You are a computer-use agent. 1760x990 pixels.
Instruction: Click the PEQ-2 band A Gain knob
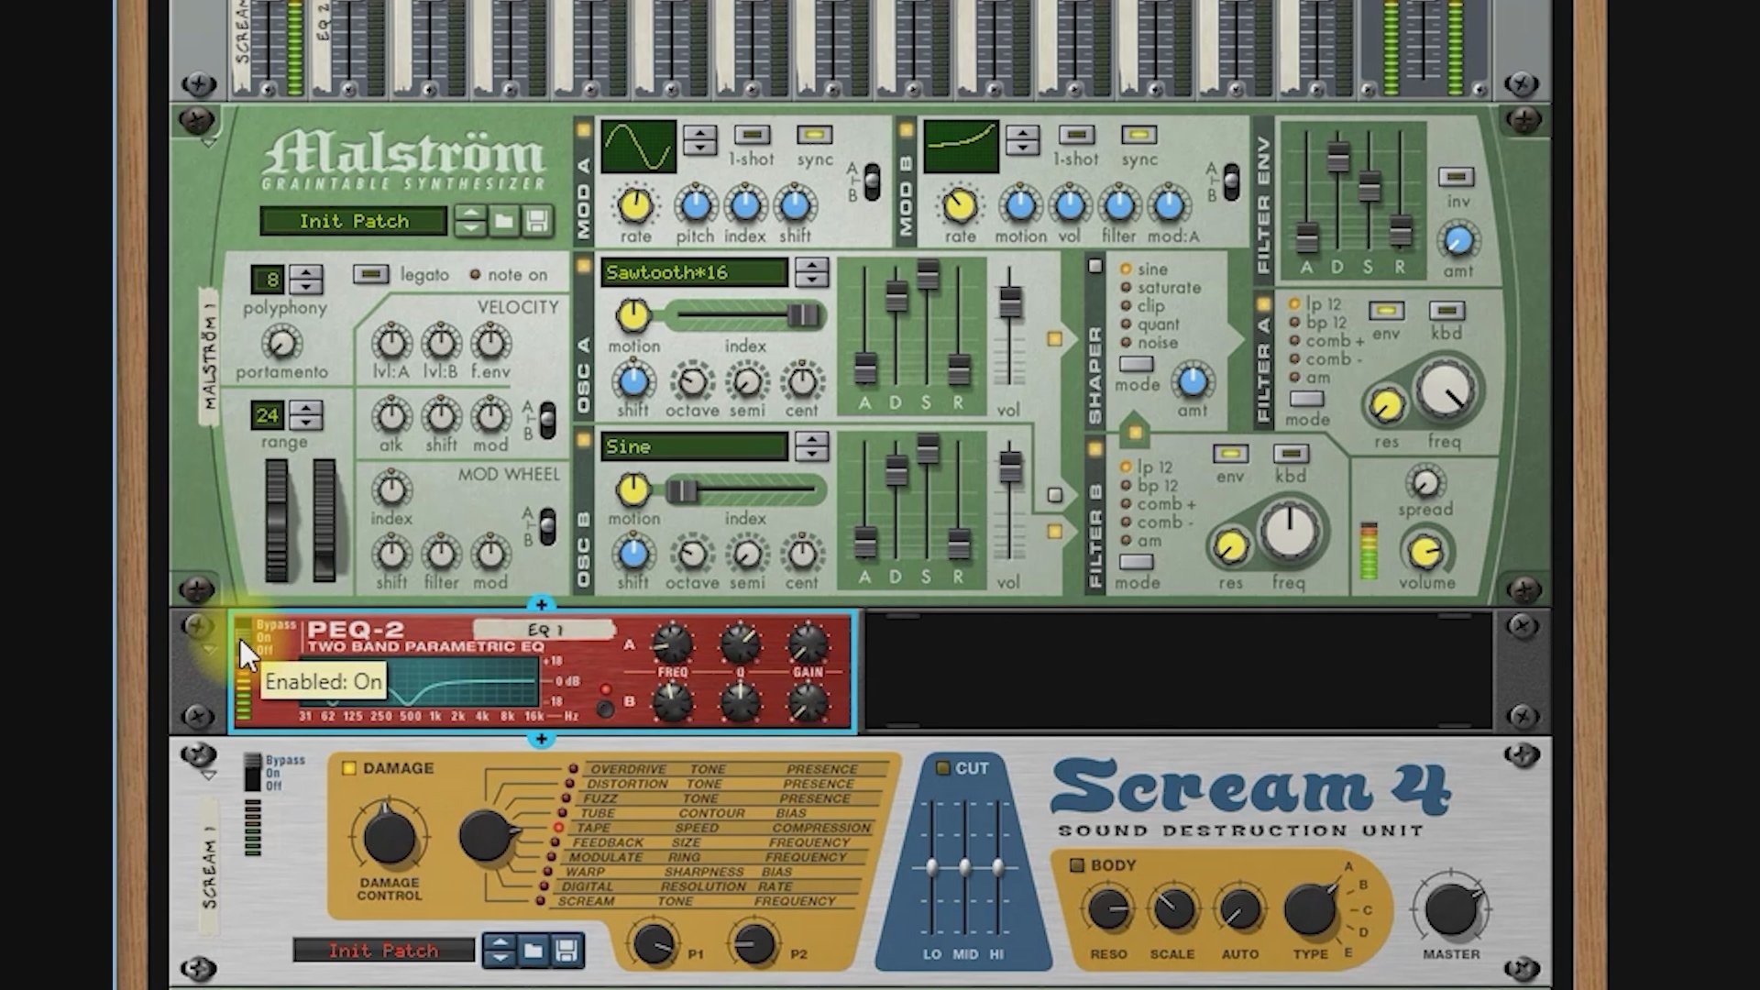(808, 643)
